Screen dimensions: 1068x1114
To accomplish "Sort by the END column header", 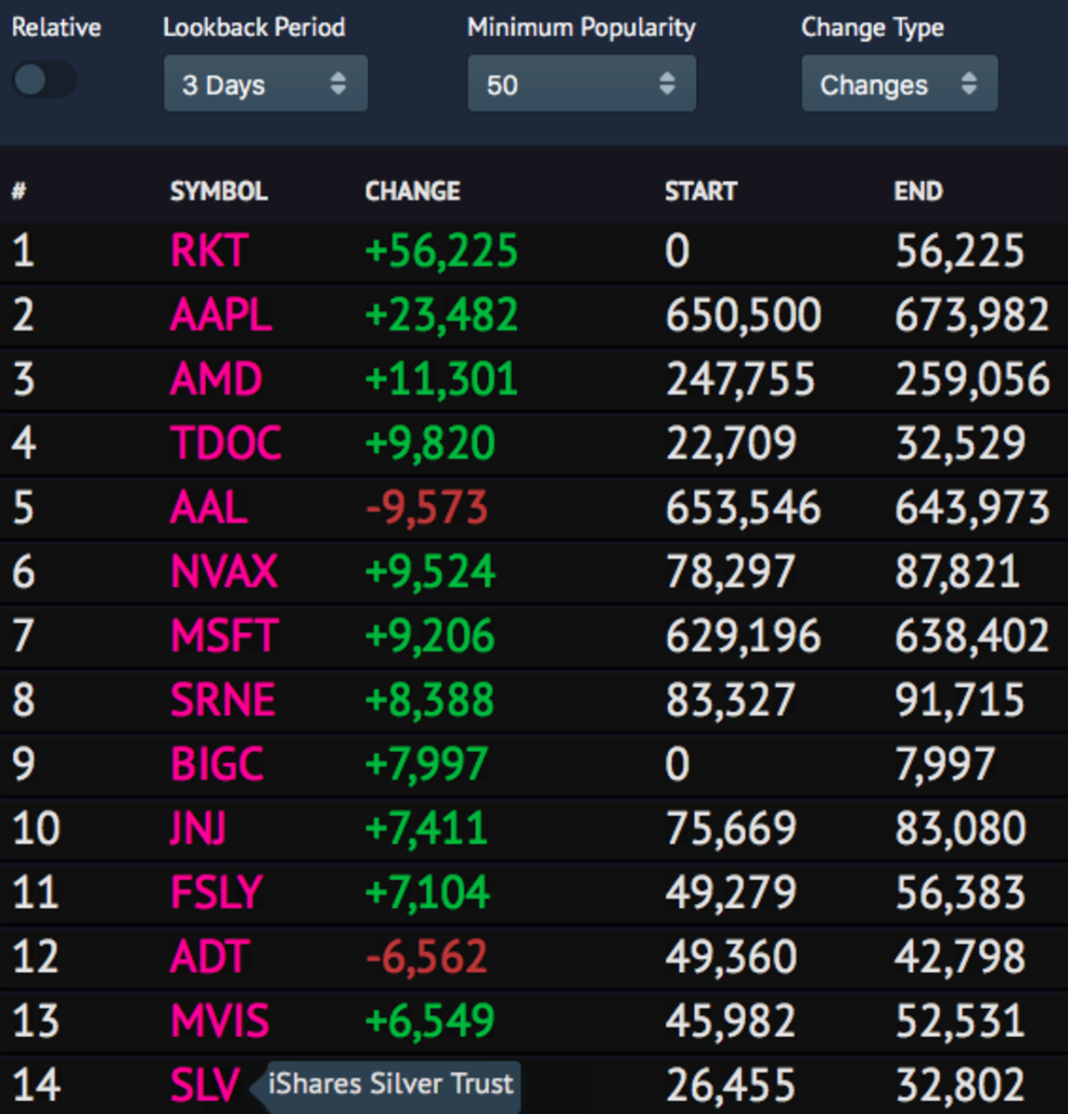I will (x=919, y=191).
